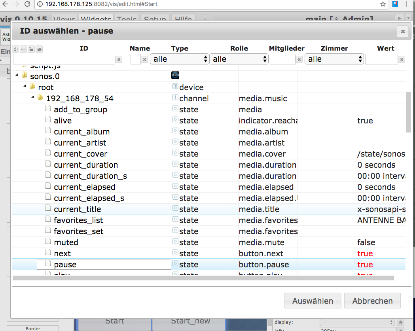
Task: Close the ID auswählen dialog
Action: (x=403, y=32)
